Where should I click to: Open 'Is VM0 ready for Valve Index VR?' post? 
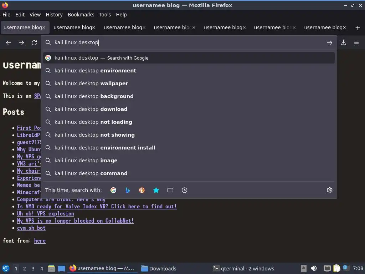[97, 207]
